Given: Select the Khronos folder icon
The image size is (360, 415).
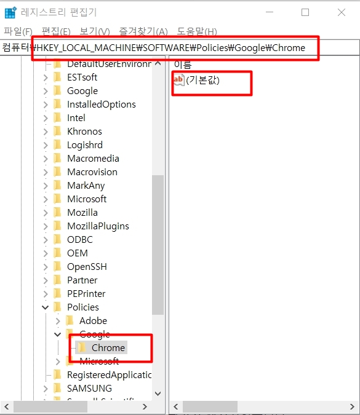Looking at the screenshot, I should 57,132.
